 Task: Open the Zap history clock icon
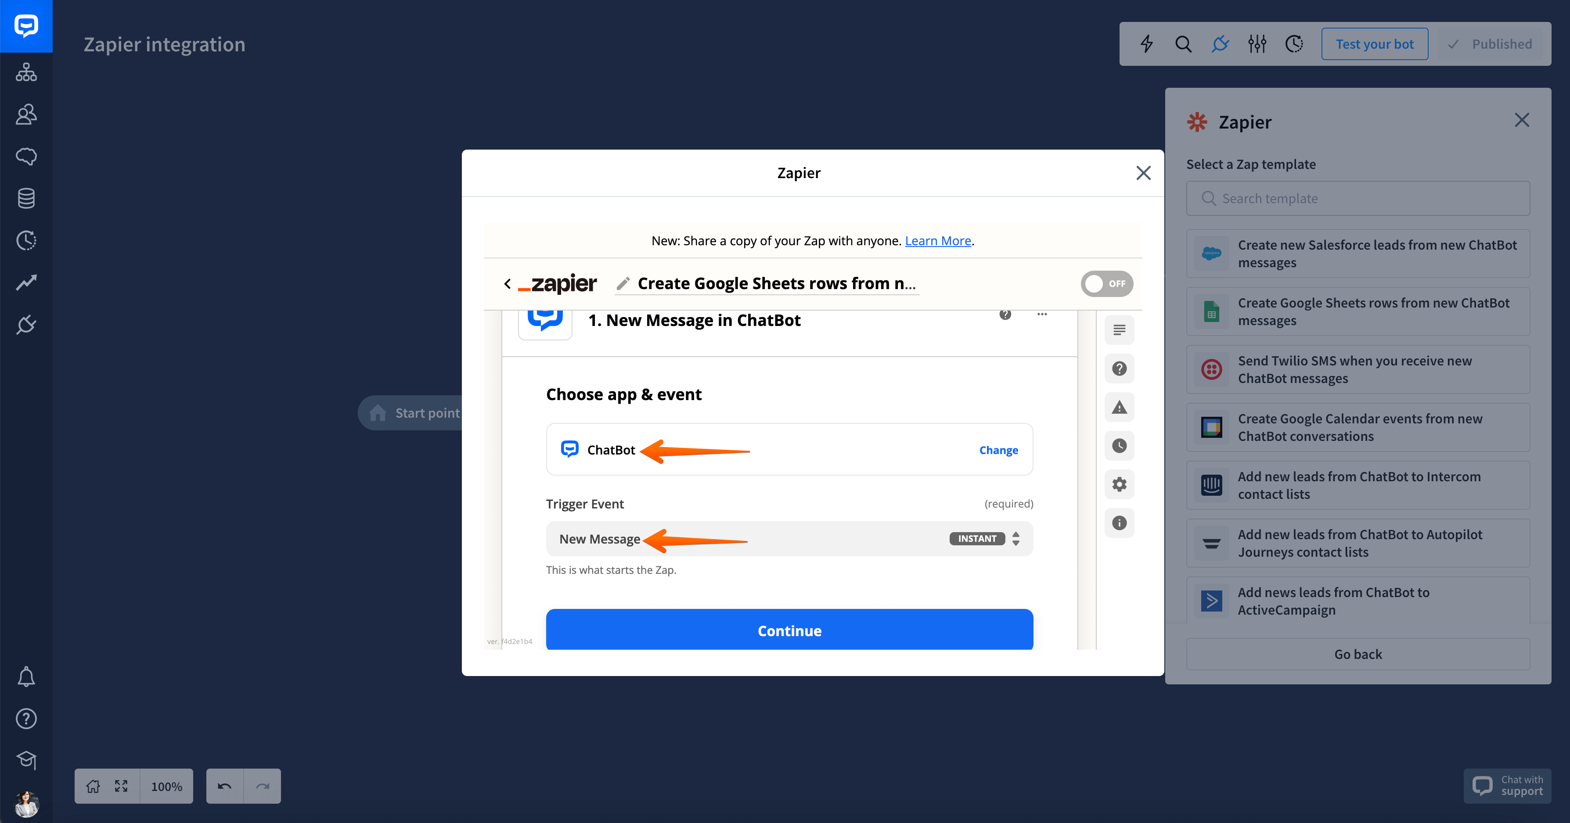tap(1119, 446)
